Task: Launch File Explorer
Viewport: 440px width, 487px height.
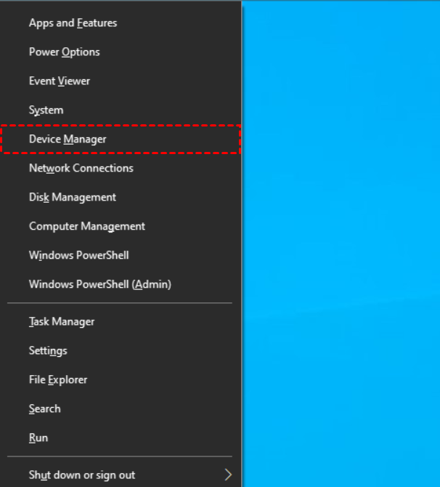Action: 120,379
